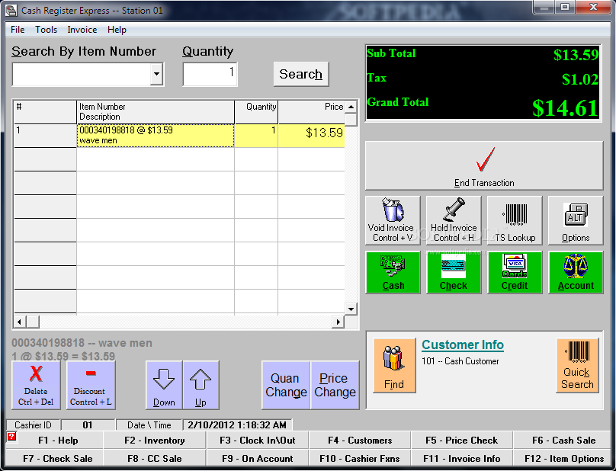Viewport: 616px width, 471px height.
Task: Click the Tax $1.02 amount
Action: [580, 79]
